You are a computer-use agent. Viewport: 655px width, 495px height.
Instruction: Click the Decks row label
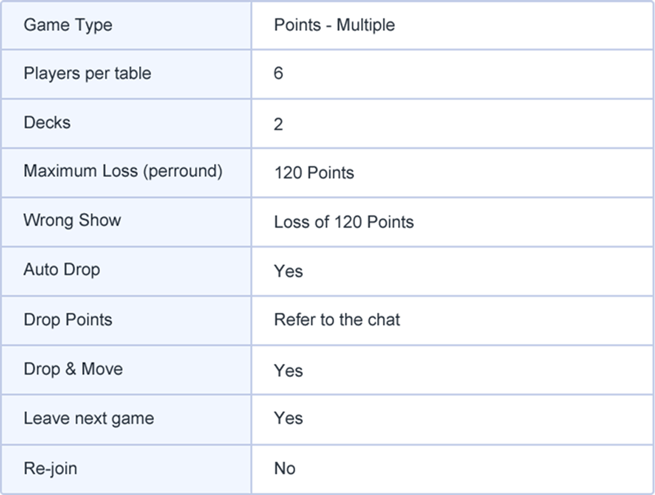point(47,123)
